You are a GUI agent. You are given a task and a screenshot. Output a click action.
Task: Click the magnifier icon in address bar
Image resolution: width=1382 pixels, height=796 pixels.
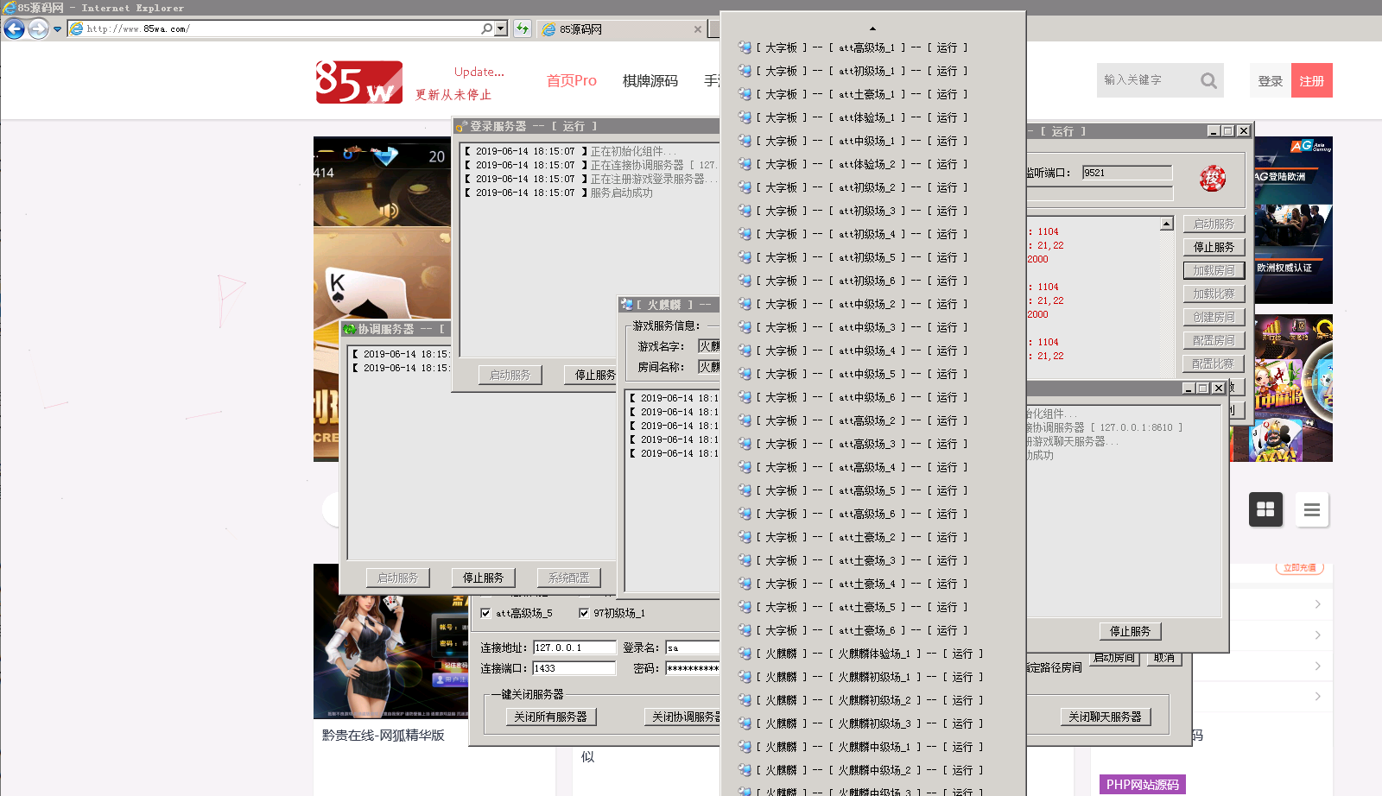point(487,28)
